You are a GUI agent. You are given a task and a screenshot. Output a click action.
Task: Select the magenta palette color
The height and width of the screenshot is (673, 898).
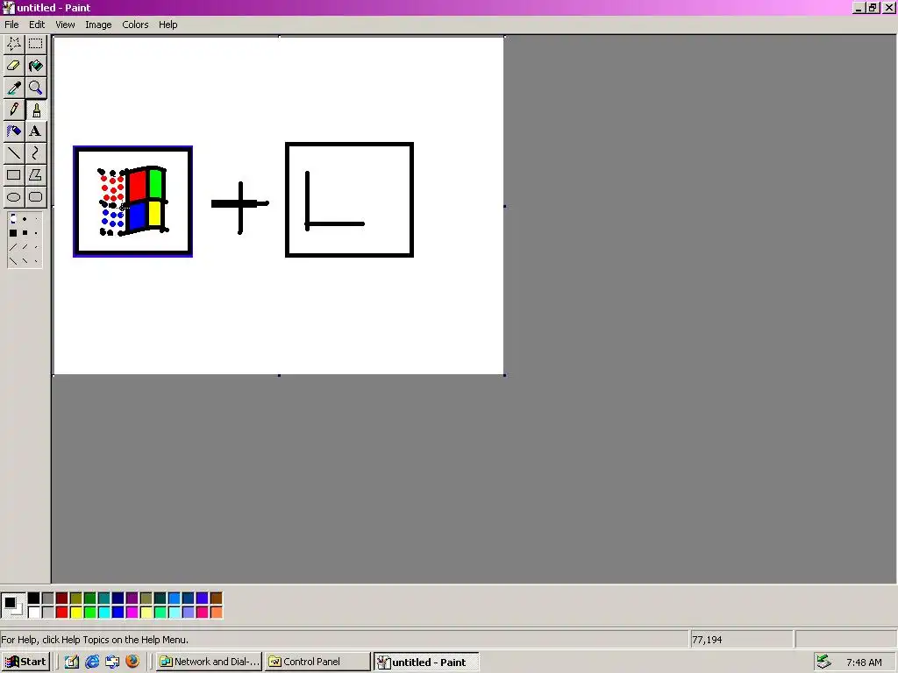pyautogui.click(x=132, y=613)
